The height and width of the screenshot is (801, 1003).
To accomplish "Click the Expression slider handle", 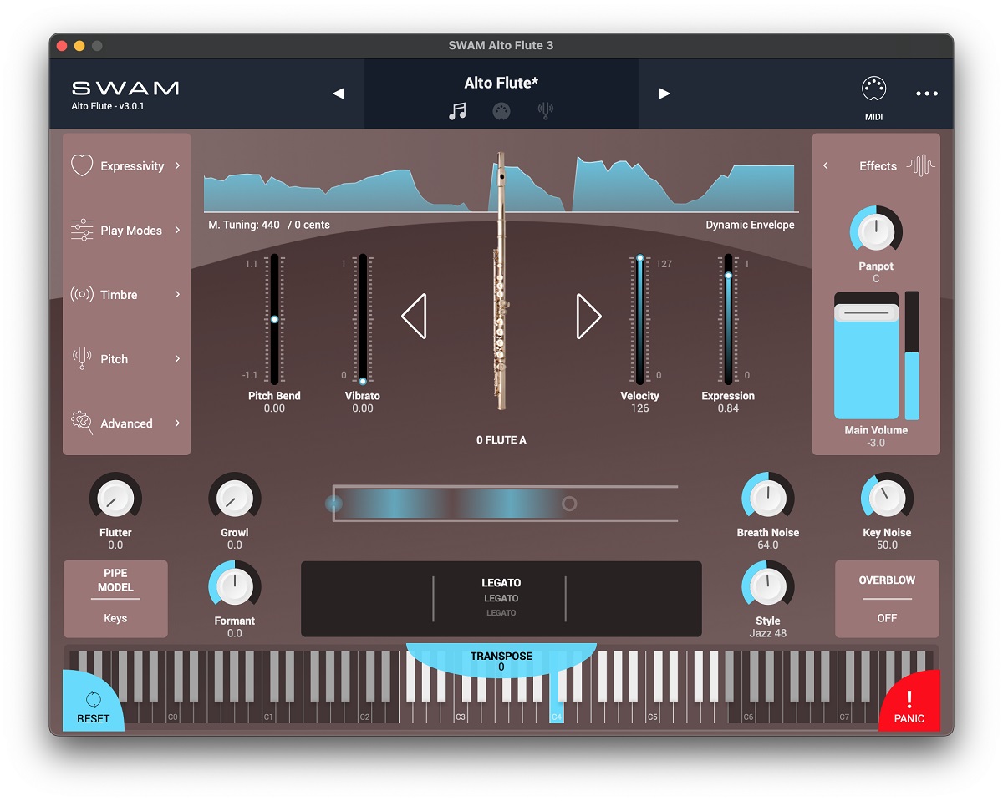I will tap(728, 276).
